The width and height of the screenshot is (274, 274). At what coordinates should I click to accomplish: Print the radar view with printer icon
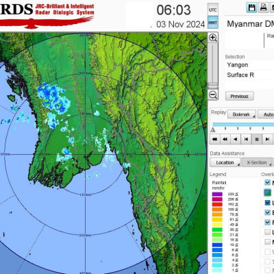(264, 8)
